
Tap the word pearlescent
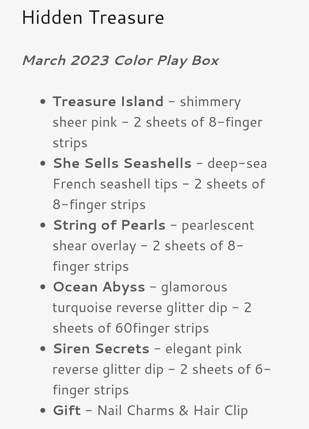click(218, 225)
